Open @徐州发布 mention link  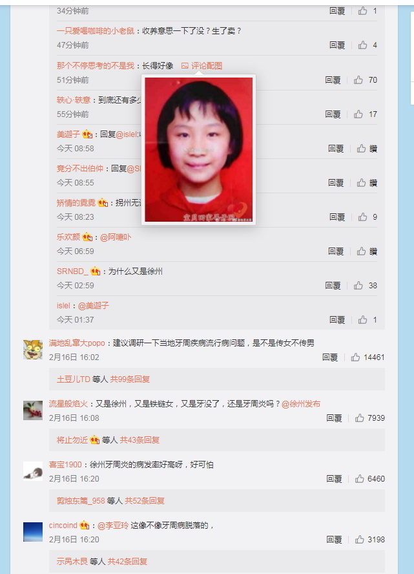pos(301,404)
